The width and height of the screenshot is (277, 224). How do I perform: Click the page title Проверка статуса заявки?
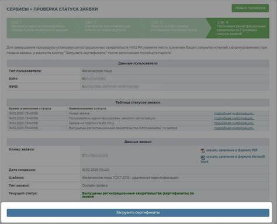(65, 9)
